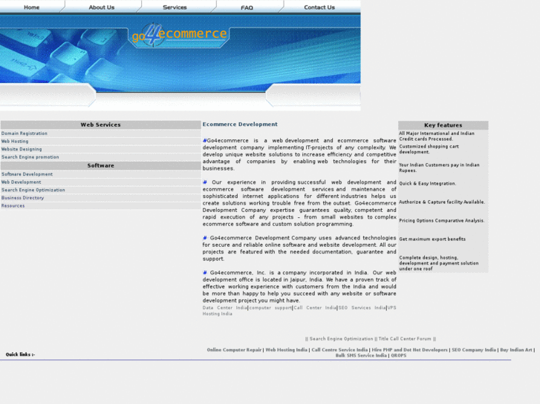Viewport: 540px width, 404px height.
Task: Open the Home navigation tab
Action: 31,7
